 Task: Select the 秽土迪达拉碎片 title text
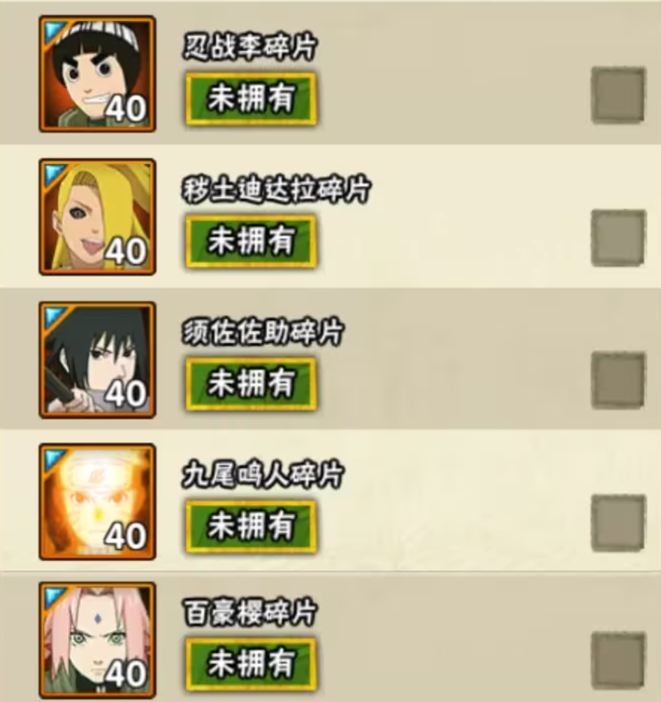click(x=276, y=189)
